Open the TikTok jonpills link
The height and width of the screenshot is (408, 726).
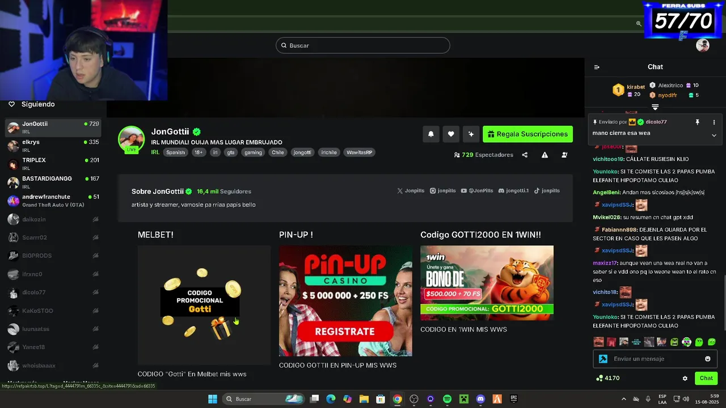[x=547, y=191]
